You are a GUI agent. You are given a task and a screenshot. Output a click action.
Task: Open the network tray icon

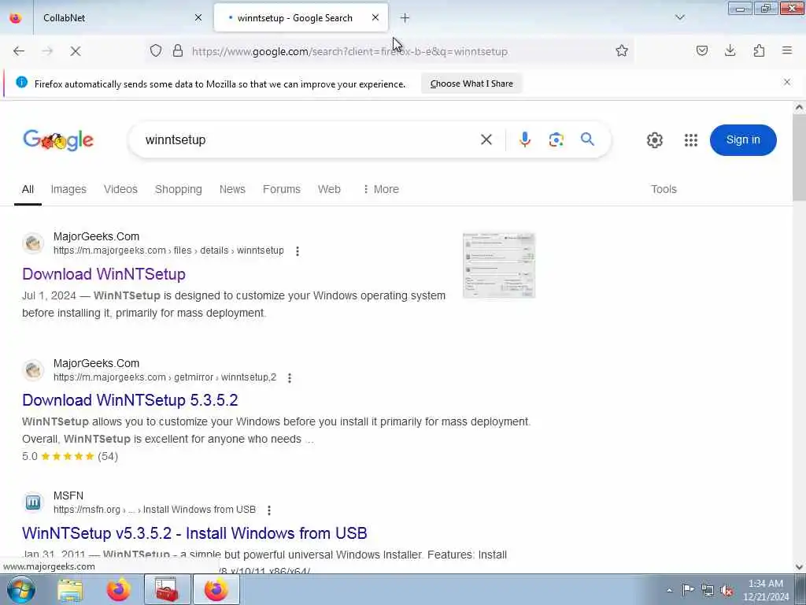click(x=708, y=590)
